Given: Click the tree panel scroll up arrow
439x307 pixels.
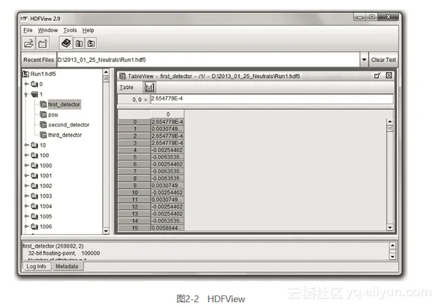Looking at the screenshot, I should click(105, 72).
